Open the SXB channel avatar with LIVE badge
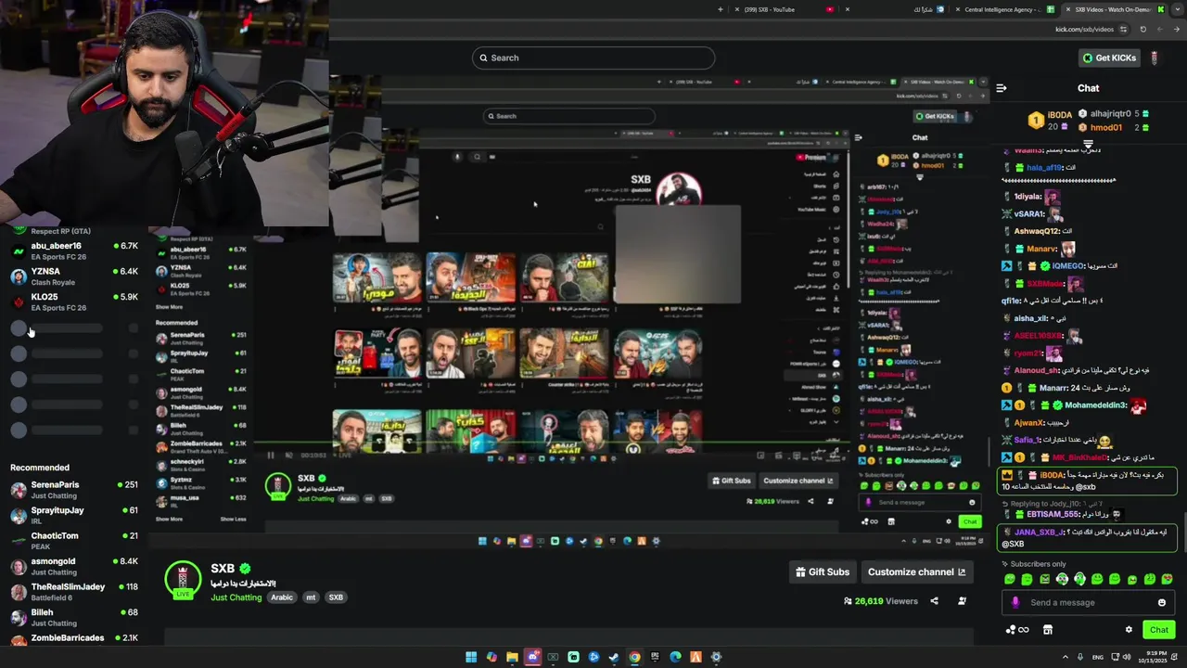The height and width of the screenshot is (668, 1187). click(x=183, y=580)
